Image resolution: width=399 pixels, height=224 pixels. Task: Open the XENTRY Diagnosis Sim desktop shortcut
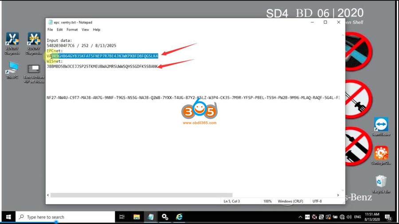click(x=34, y=44)
